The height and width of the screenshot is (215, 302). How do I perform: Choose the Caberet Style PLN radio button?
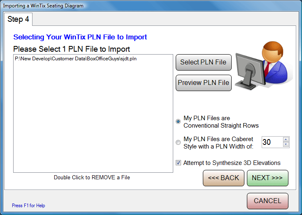click(x=178, y=142)
